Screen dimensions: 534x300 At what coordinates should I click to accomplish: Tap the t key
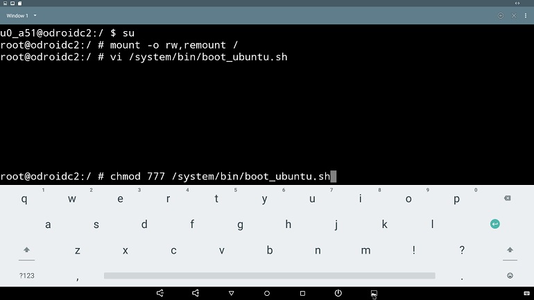coord(216,199)
